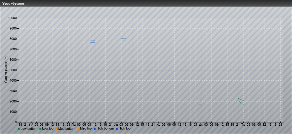Click the Τρ day label on time axis
Image resolution: width=292 pixels, height=134 pixels.
pyautogui.click(x=243, y=124)
